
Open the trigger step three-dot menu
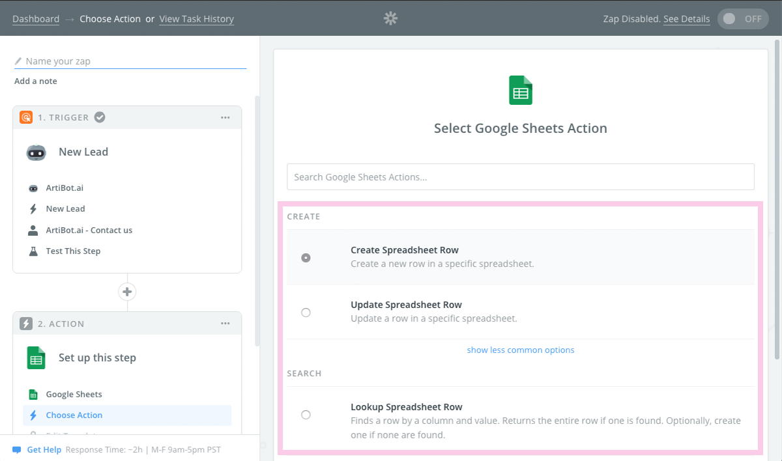[x=225, y=118]
